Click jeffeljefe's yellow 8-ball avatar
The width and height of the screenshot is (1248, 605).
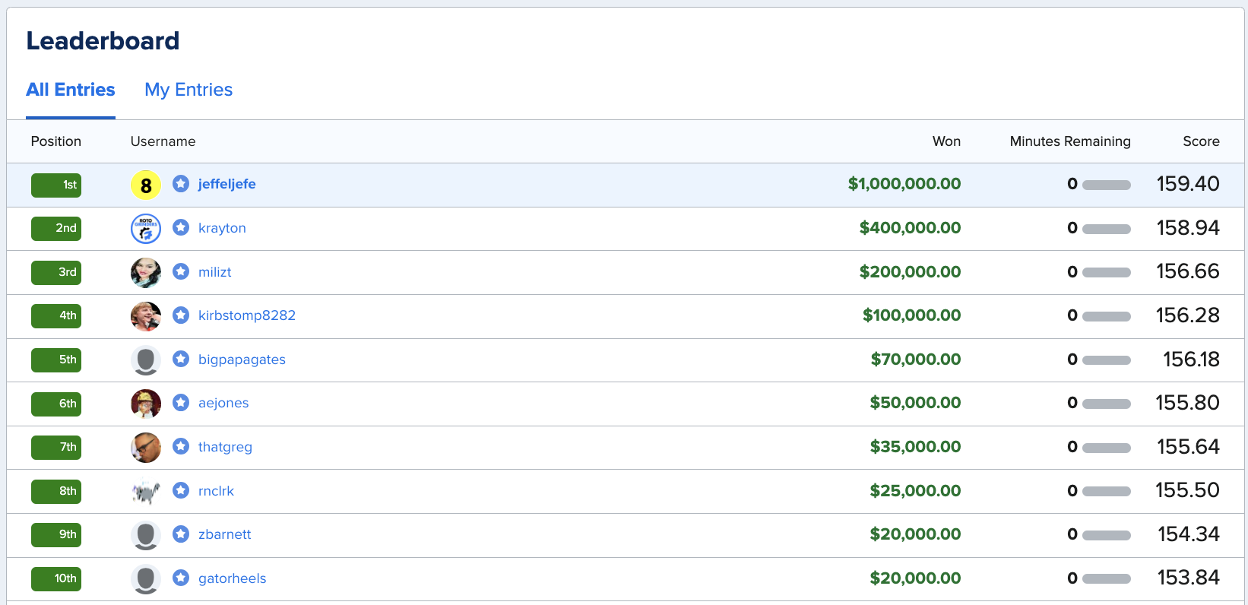(146, 185)
